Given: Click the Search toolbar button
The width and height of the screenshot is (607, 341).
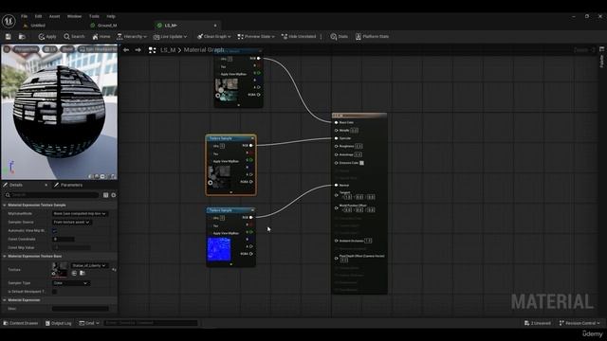Looking at the screenshot, I should (x=74, y=36).
